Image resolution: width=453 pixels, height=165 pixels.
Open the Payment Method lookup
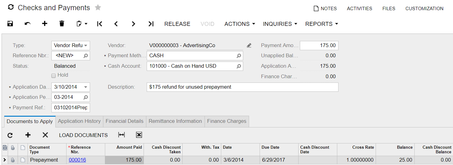(x=239, y=56)
